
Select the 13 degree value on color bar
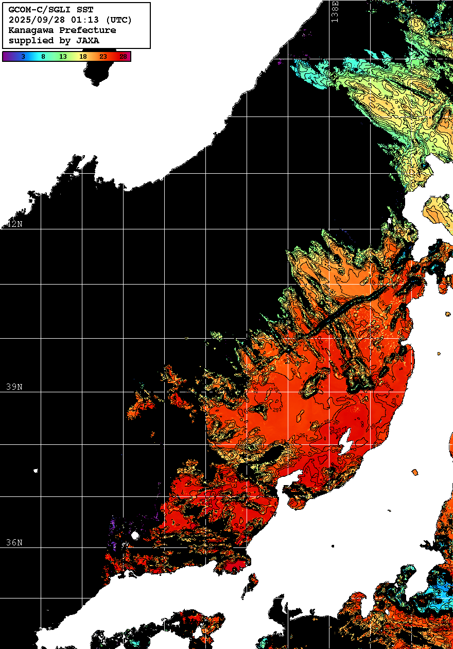(x=63, y=57)
